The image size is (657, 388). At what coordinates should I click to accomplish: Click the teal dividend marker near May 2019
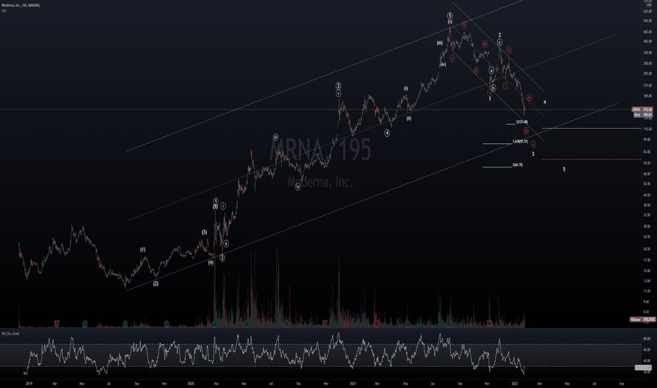[x=85, y=323]
